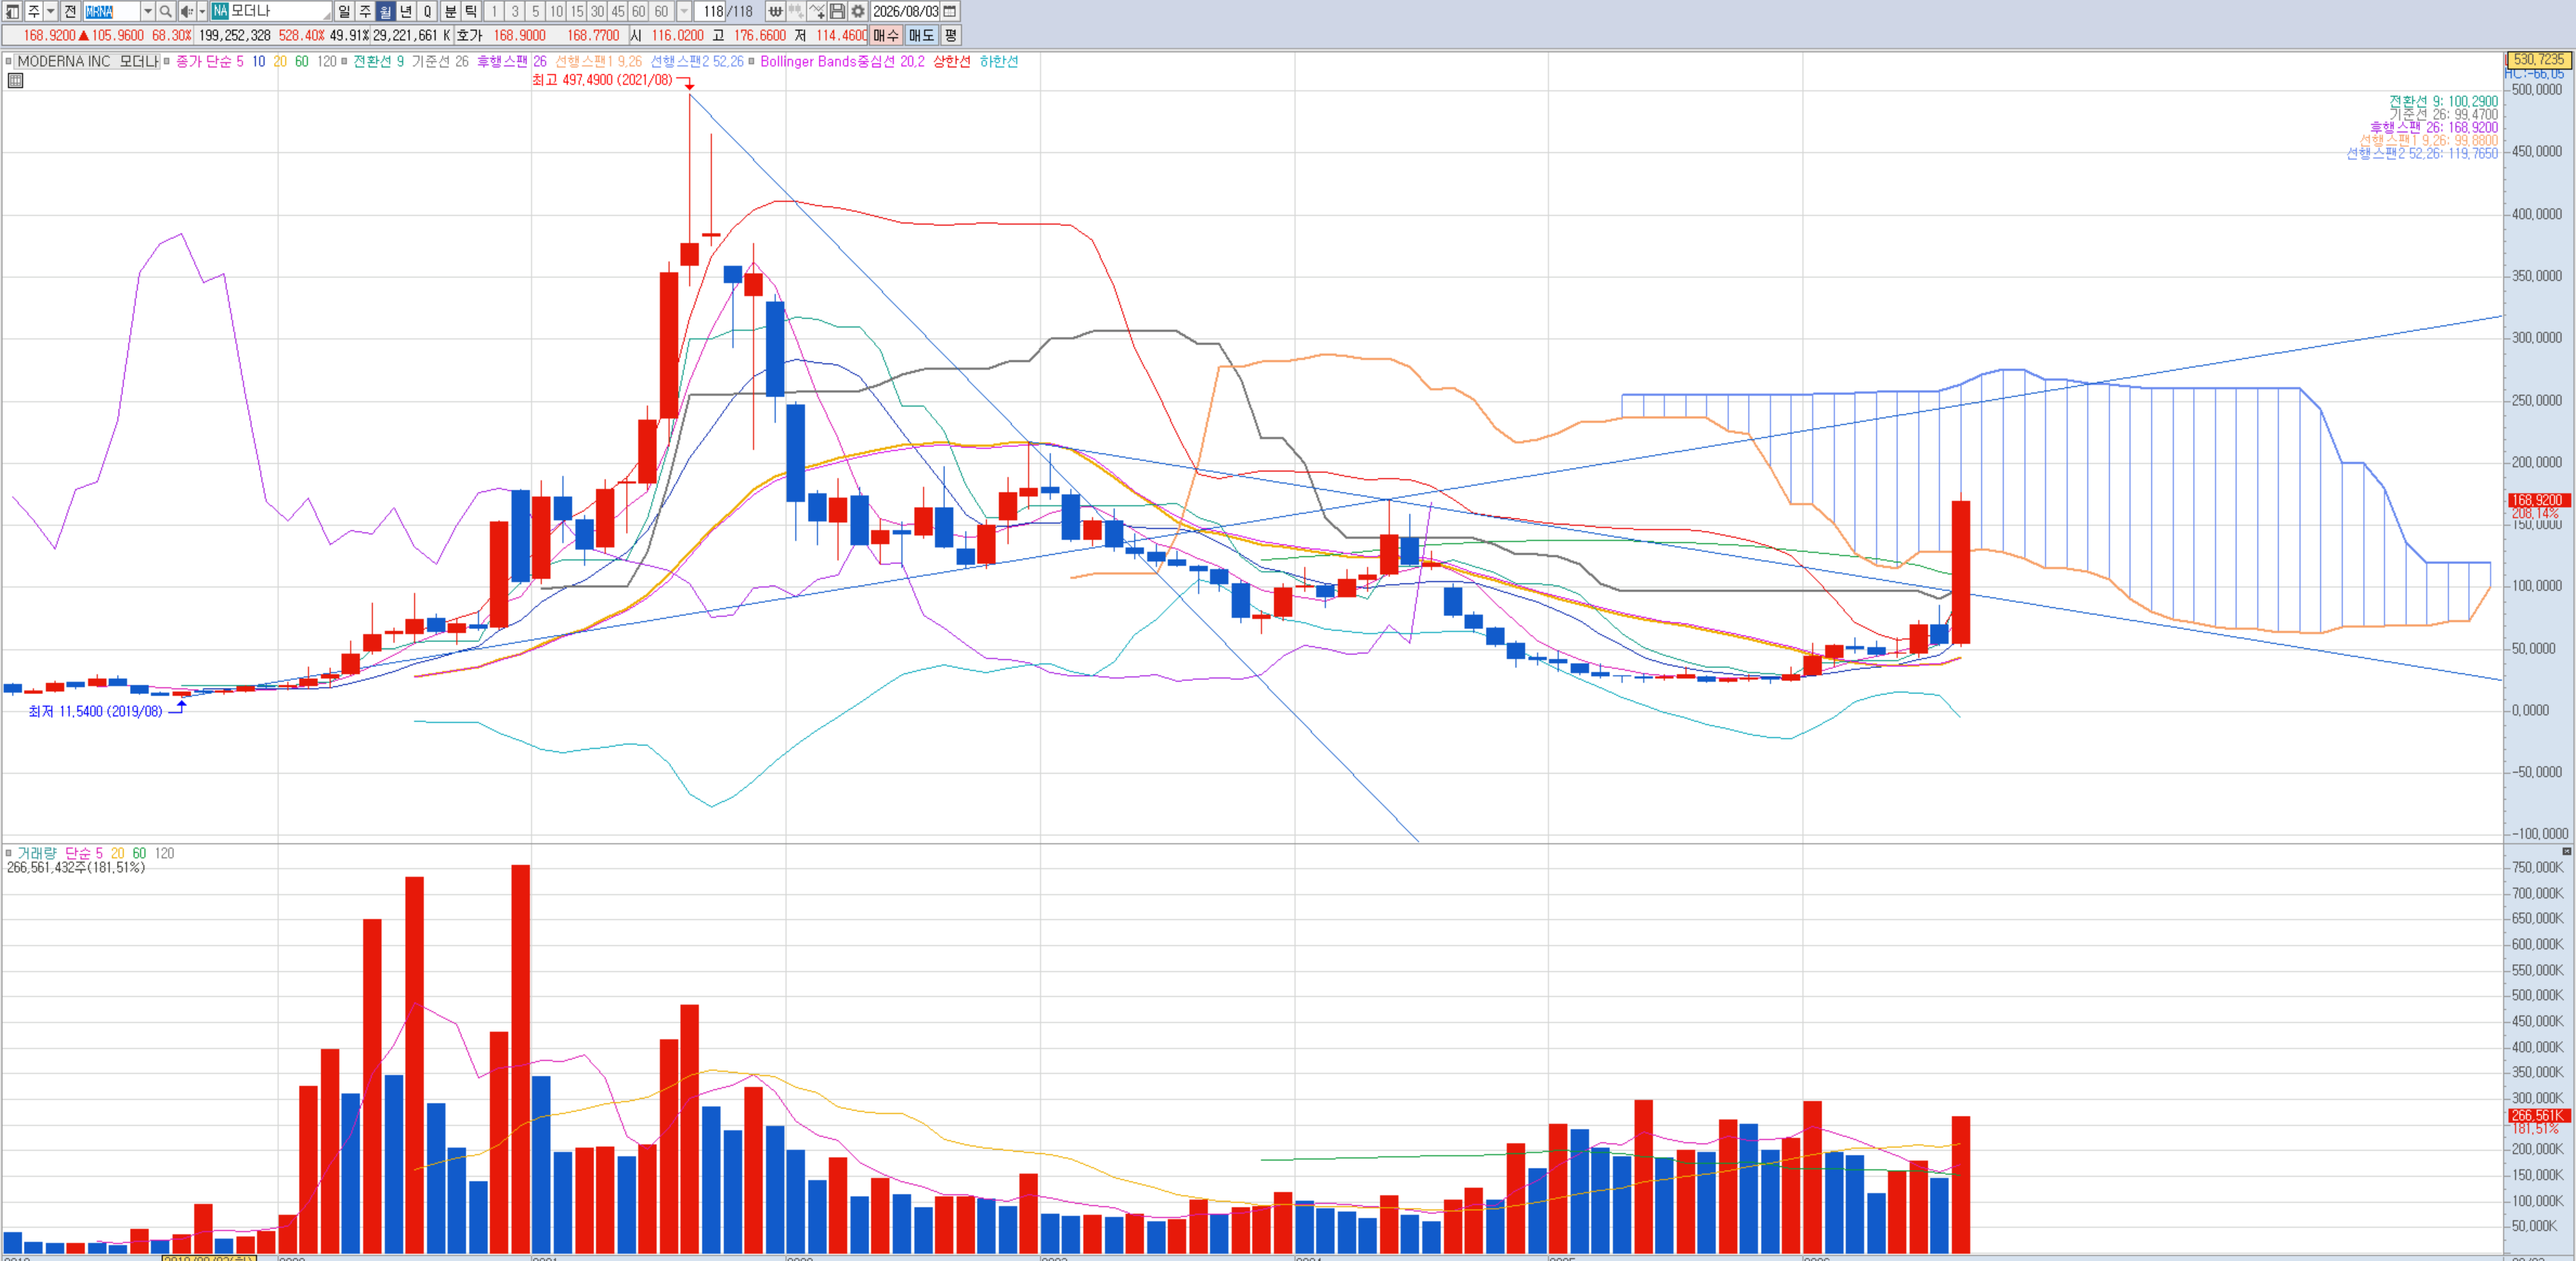Click the green 60 moving average legend
The image size is (2576, 1261).
point(301,61)
